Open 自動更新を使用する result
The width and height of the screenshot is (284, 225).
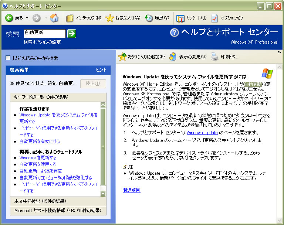coord(38,164)
